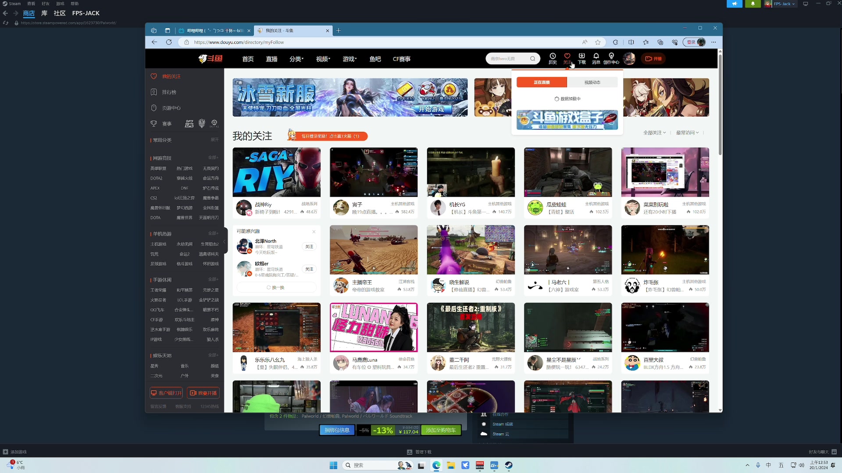Open the 瓜皮蛙蛙 stream thumbnail
Viewport: 842px width, 473px height.
click(x=567, y=172)
